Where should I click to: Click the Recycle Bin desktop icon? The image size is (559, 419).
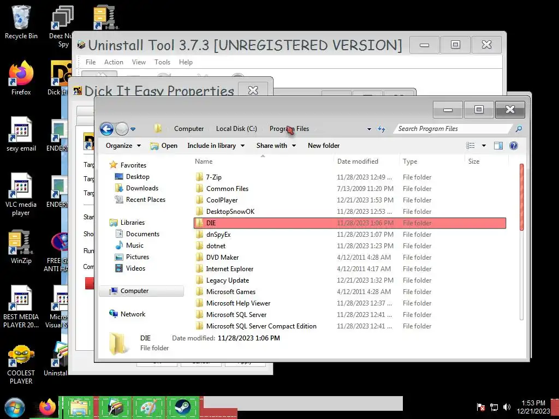tap(21, 22)
